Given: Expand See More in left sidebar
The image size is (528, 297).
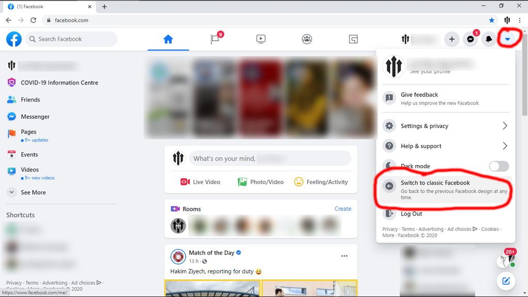Looking at the screenshot, I should click(33, 192).
